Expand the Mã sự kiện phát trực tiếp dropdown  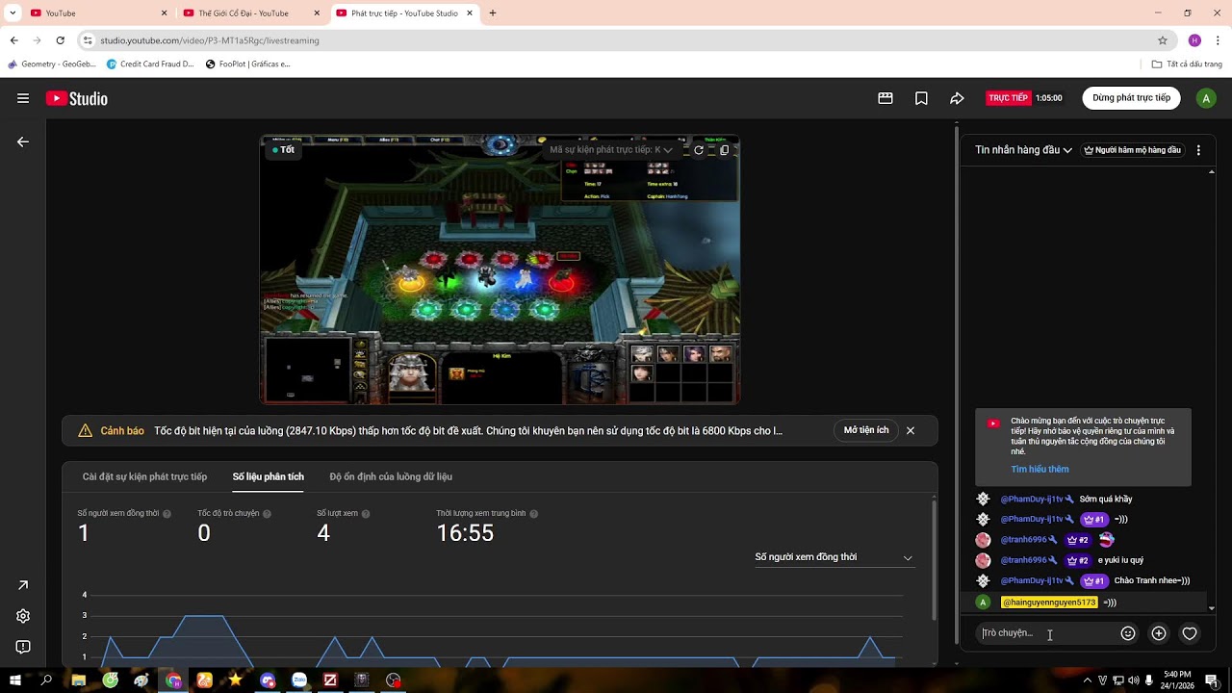point(611,150)
